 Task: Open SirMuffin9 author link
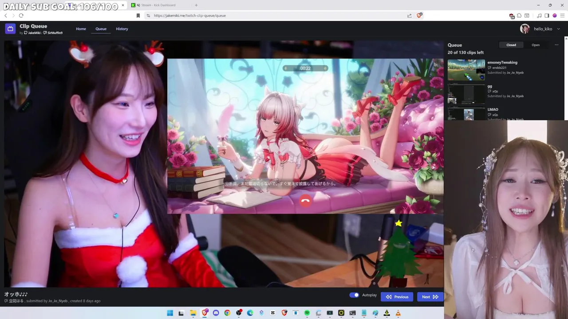coord(53,33)
